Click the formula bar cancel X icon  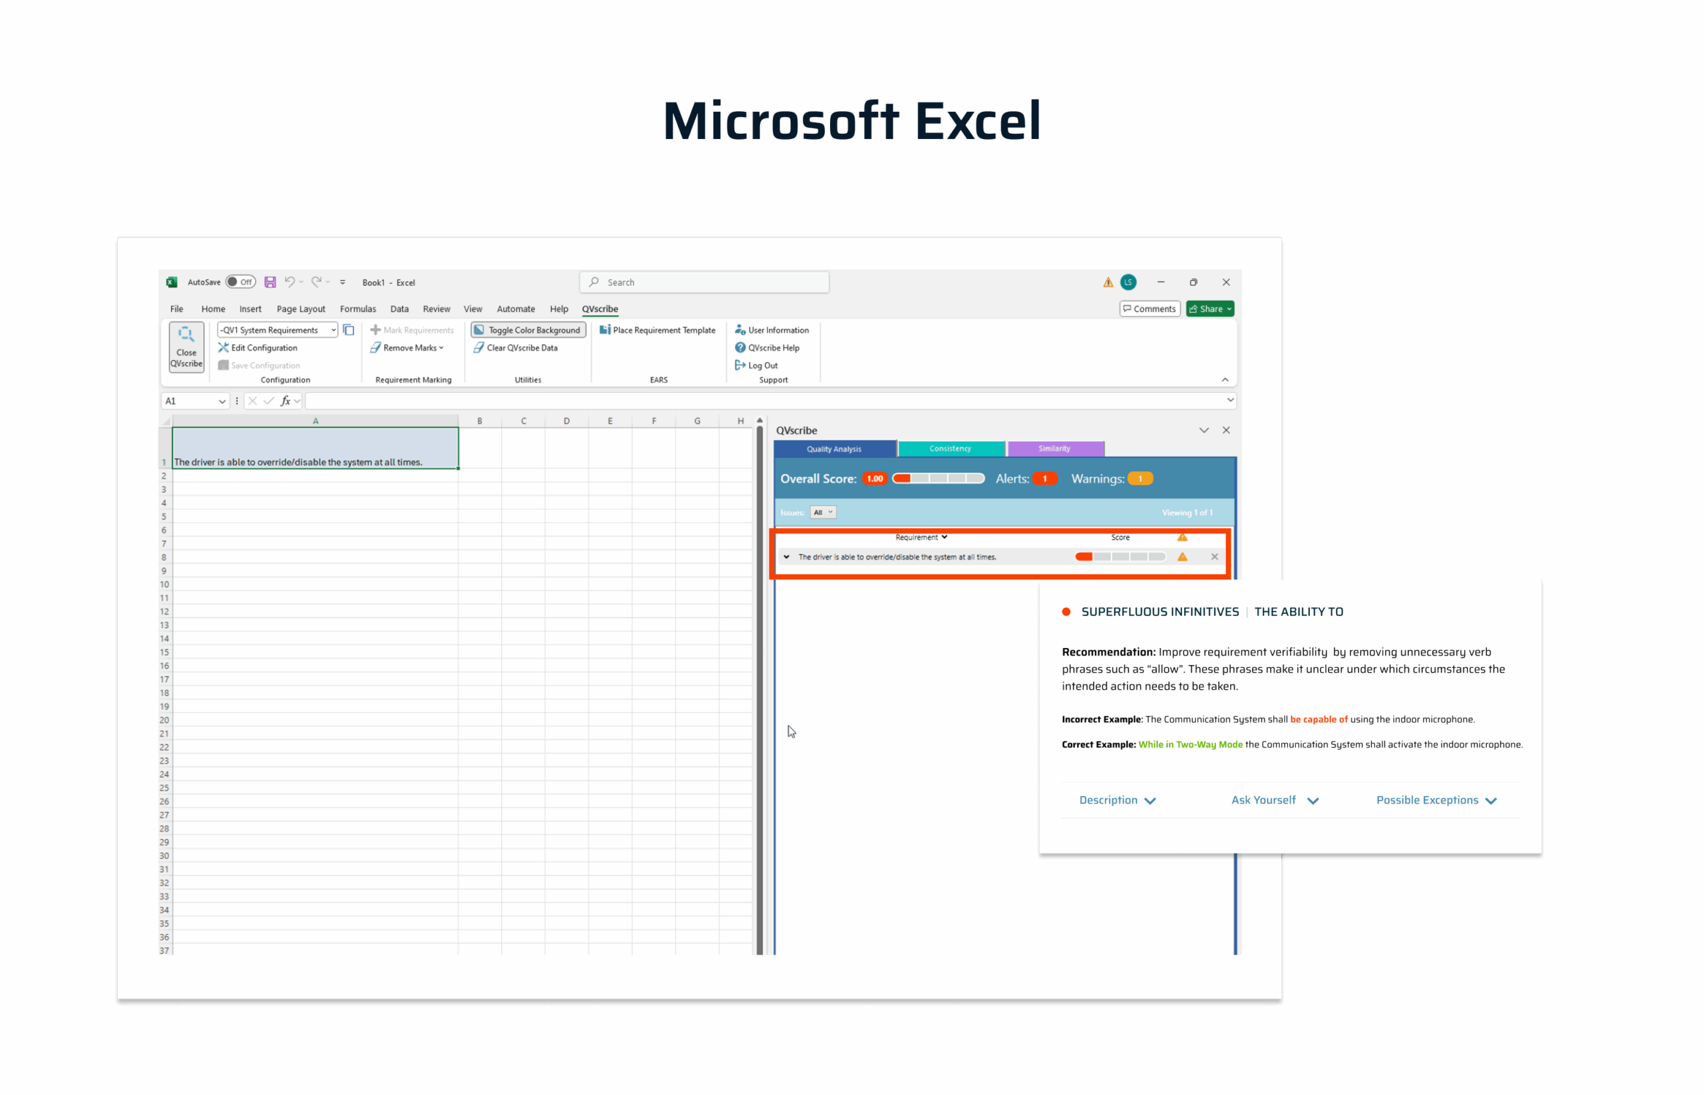252,401
